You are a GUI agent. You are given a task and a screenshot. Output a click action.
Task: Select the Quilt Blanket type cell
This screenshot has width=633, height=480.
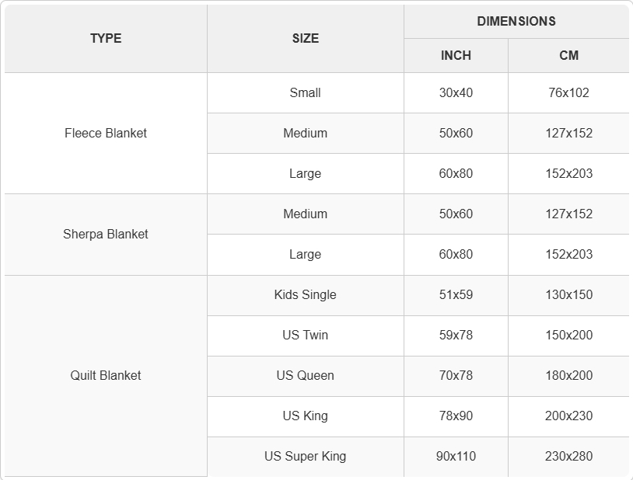[x=106, y=376]
